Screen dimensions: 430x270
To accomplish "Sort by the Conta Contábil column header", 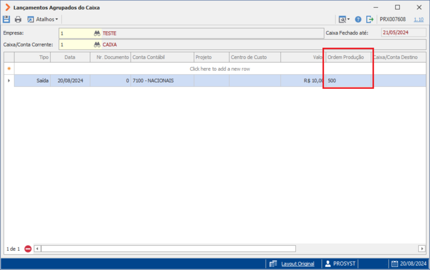I will click(163, 57).
